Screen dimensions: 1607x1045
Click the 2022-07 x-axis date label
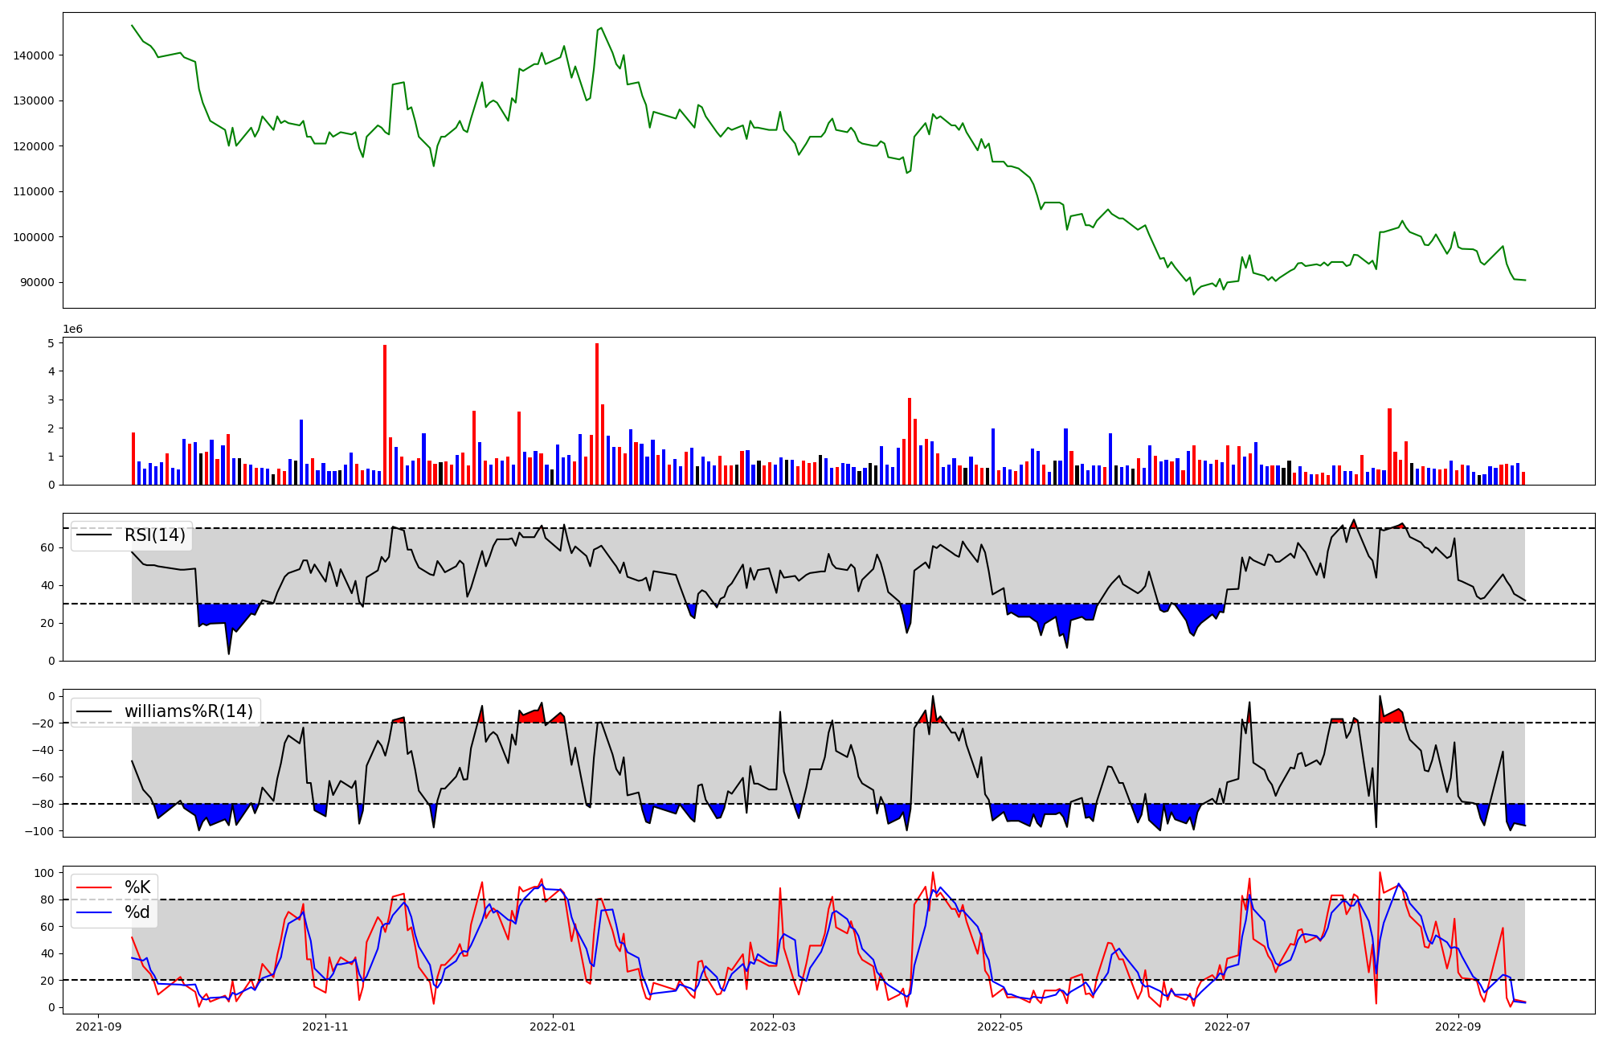[x=1228, y=1027]
